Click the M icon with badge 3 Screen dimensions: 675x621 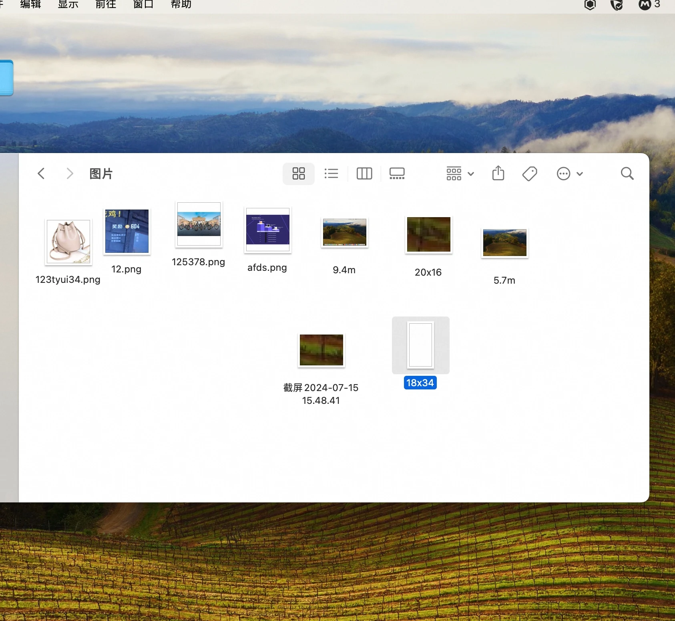click(x=649, y=4)
